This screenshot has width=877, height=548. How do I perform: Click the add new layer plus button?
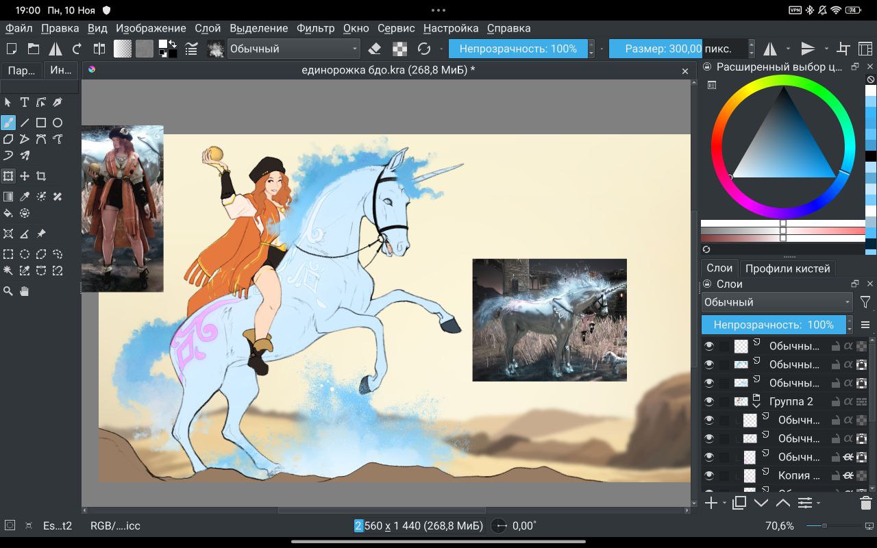[711, 503]
